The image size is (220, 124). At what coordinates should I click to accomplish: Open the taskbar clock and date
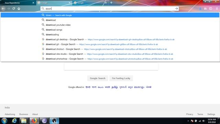coord(212,121)
